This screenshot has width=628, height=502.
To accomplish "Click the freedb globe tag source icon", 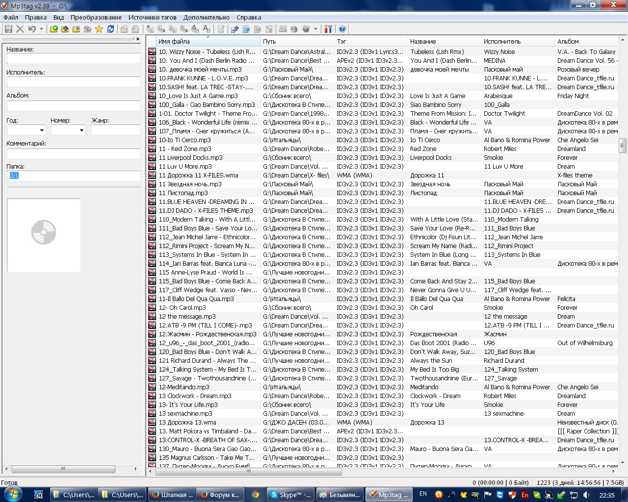I will (x=294, y=29).
